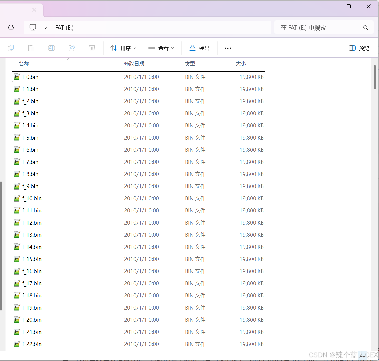This screenshot has width=379, height=361.
Task: Select file f_0.bin
Action: [x=139, y=77]
